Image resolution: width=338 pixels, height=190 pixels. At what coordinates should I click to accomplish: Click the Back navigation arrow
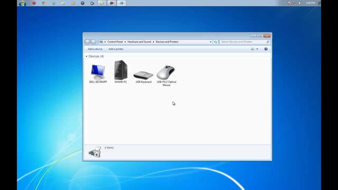point(87,42)
